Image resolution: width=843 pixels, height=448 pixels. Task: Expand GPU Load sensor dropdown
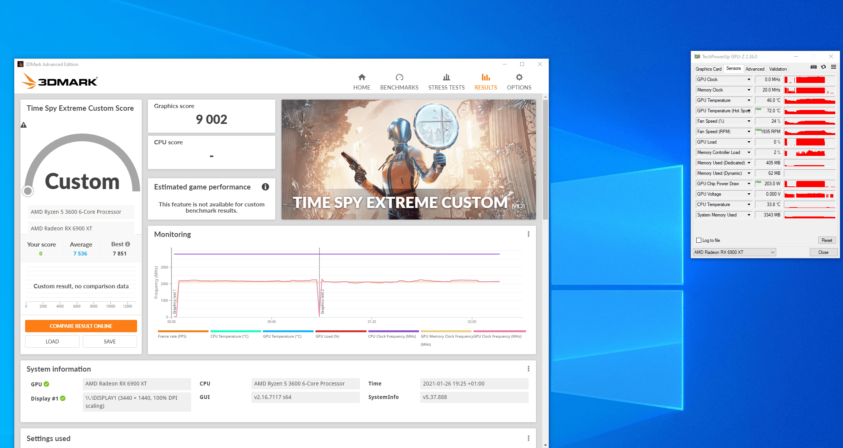click(749, 142)
